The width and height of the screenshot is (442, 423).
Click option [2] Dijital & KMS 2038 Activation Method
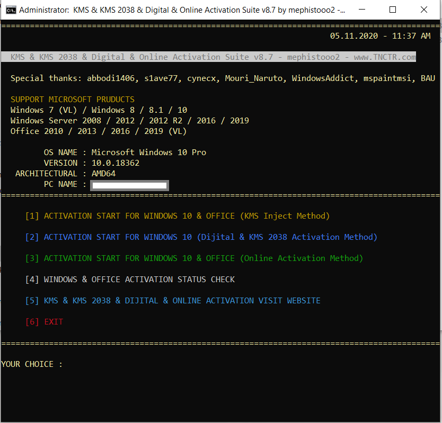click(x=201, y=237)
